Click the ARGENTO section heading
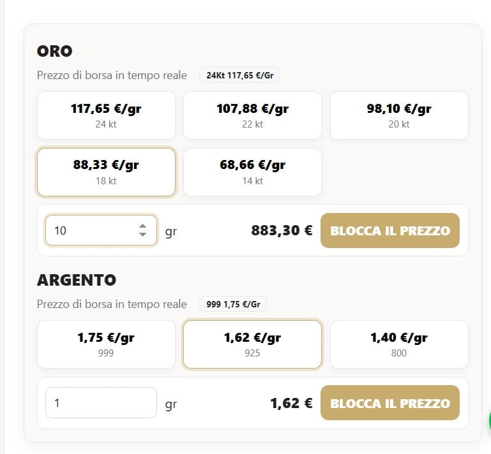 77,280
